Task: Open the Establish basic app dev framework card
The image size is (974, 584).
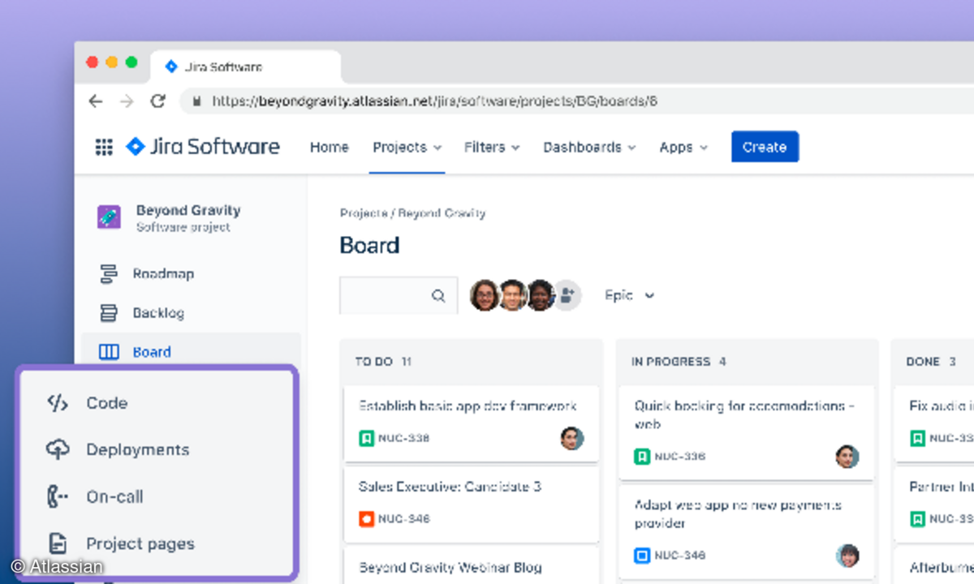Action: 471,423
